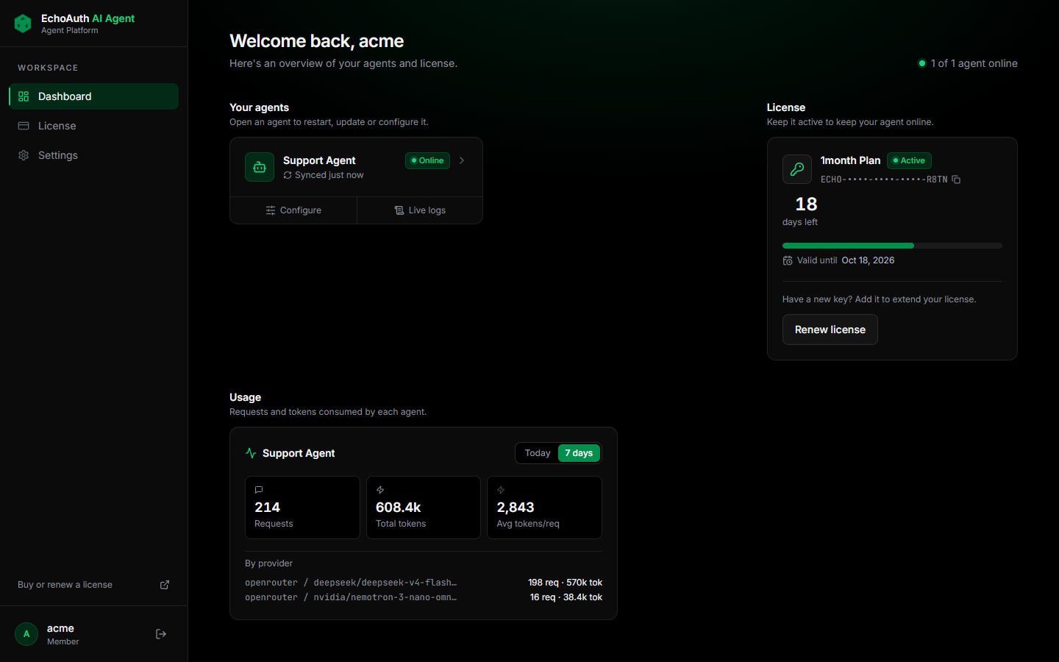Click the Online status badge
The width and height of the screenshot is (1059, 662).
(427, 160)
